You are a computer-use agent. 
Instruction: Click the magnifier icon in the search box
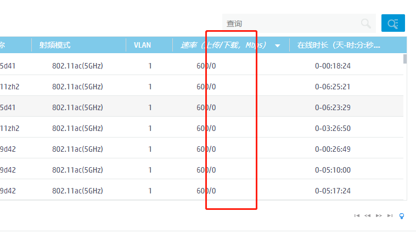(x=366, y=23)
